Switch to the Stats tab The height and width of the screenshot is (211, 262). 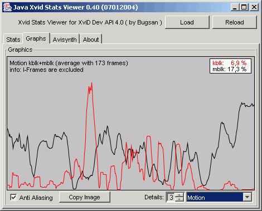point(13,40)
